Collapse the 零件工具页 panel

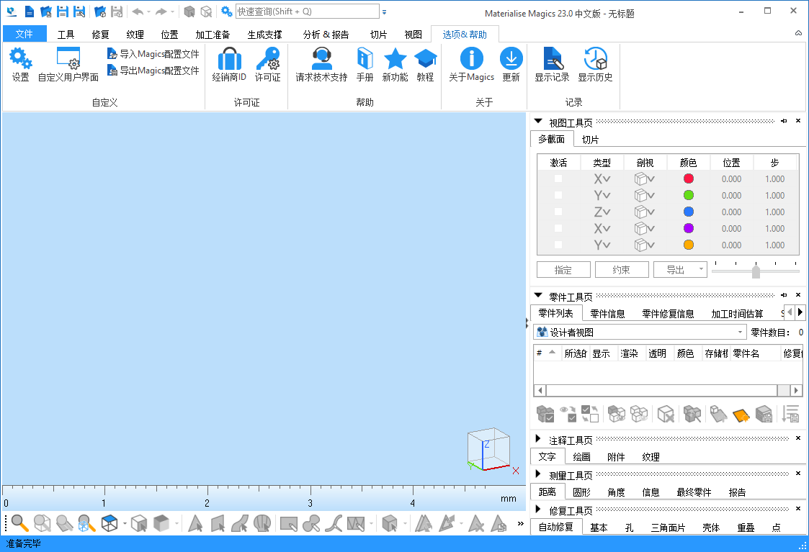538,296
